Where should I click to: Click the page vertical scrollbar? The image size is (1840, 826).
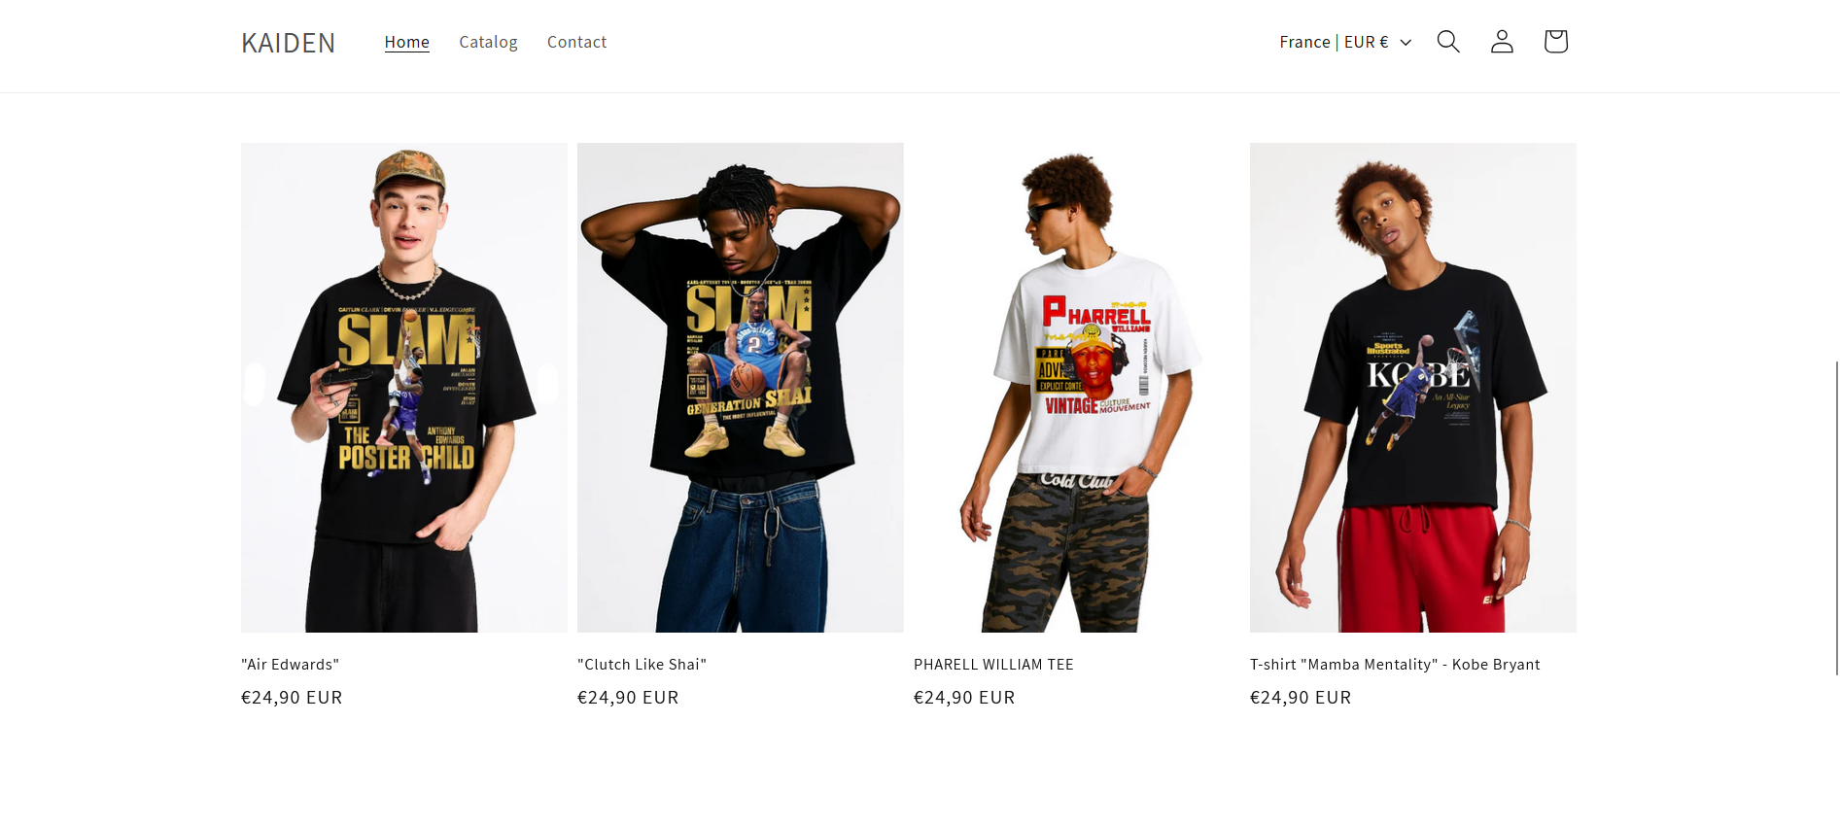1836,517
